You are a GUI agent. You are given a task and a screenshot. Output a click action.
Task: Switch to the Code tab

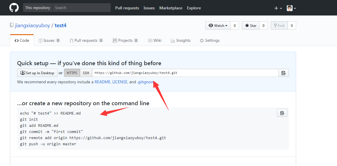[x=22, y=40]
